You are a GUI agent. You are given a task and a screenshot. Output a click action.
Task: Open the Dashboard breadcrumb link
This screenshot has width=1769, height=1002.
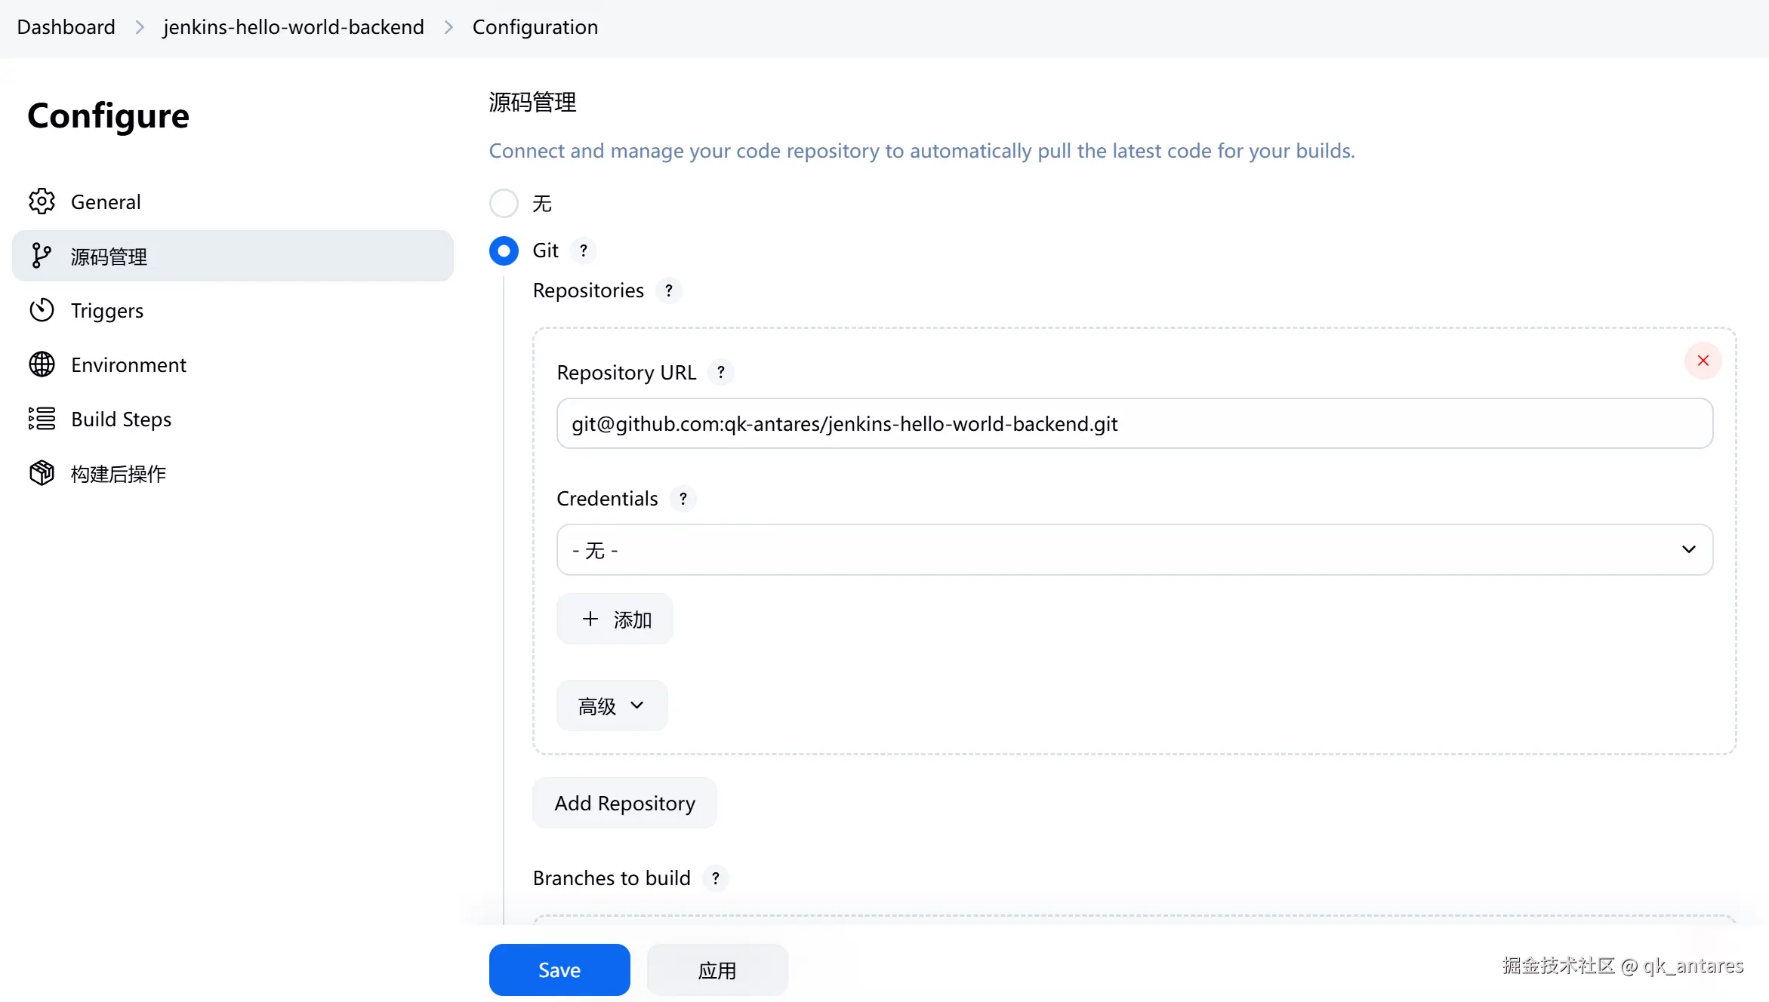coord(66,27)
